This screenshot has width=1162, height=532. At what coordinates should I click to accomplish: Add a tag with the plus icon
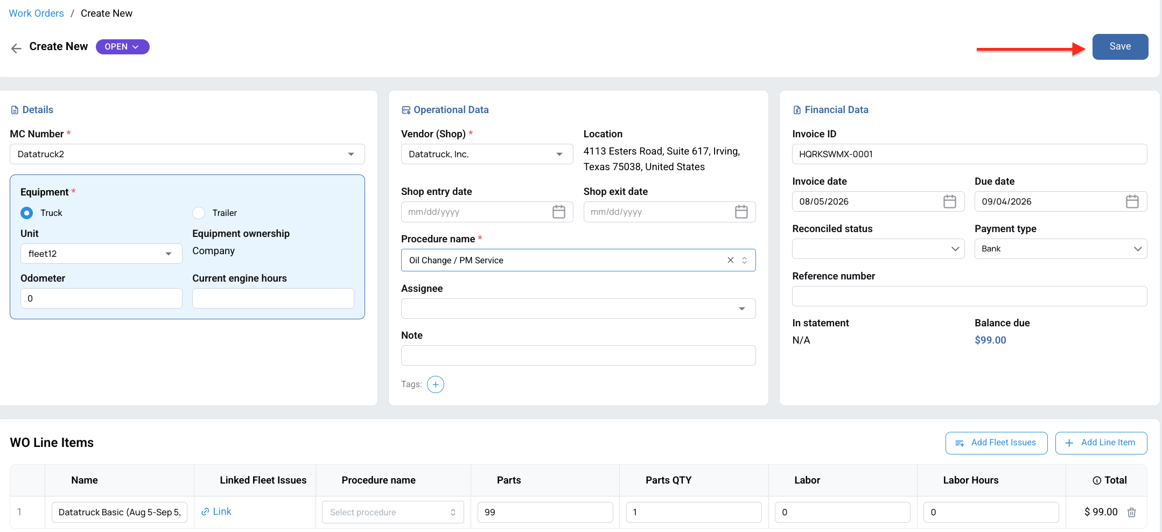click(x=436, y=384)
